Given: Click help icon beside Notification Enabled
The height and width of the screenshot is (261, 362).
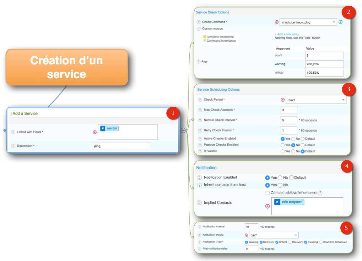Looking at the screenshot, I should click(x=199, y=178).
